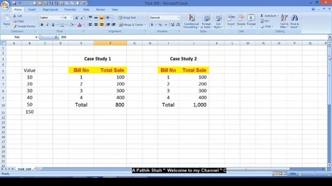Toggle Top Align
This screenshot has width=332, height=186.
90,18
